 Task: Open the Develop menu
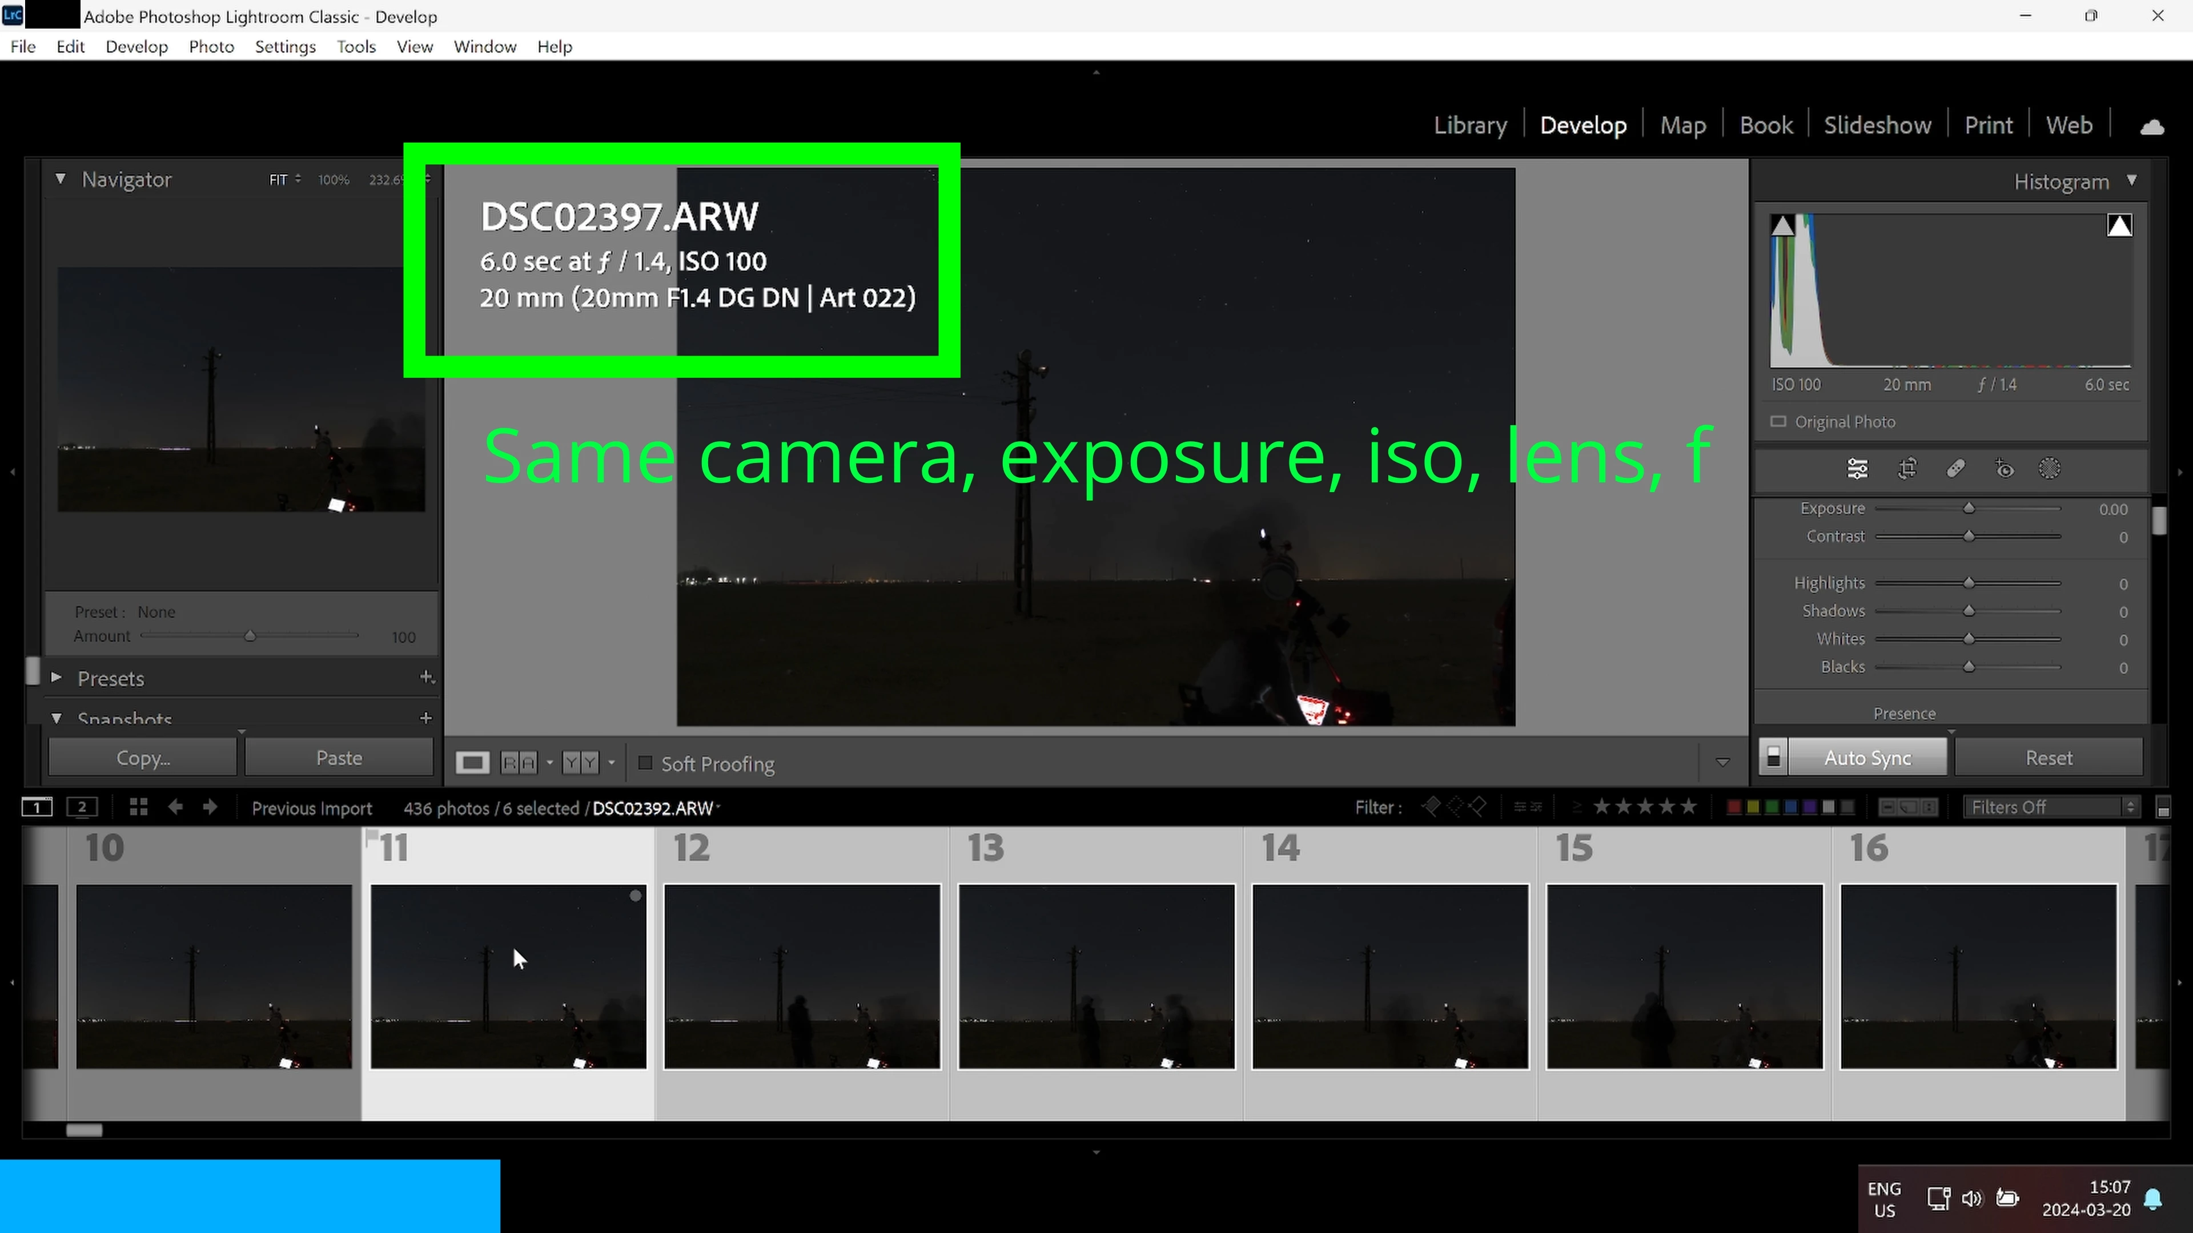click(x=136, y=47)
